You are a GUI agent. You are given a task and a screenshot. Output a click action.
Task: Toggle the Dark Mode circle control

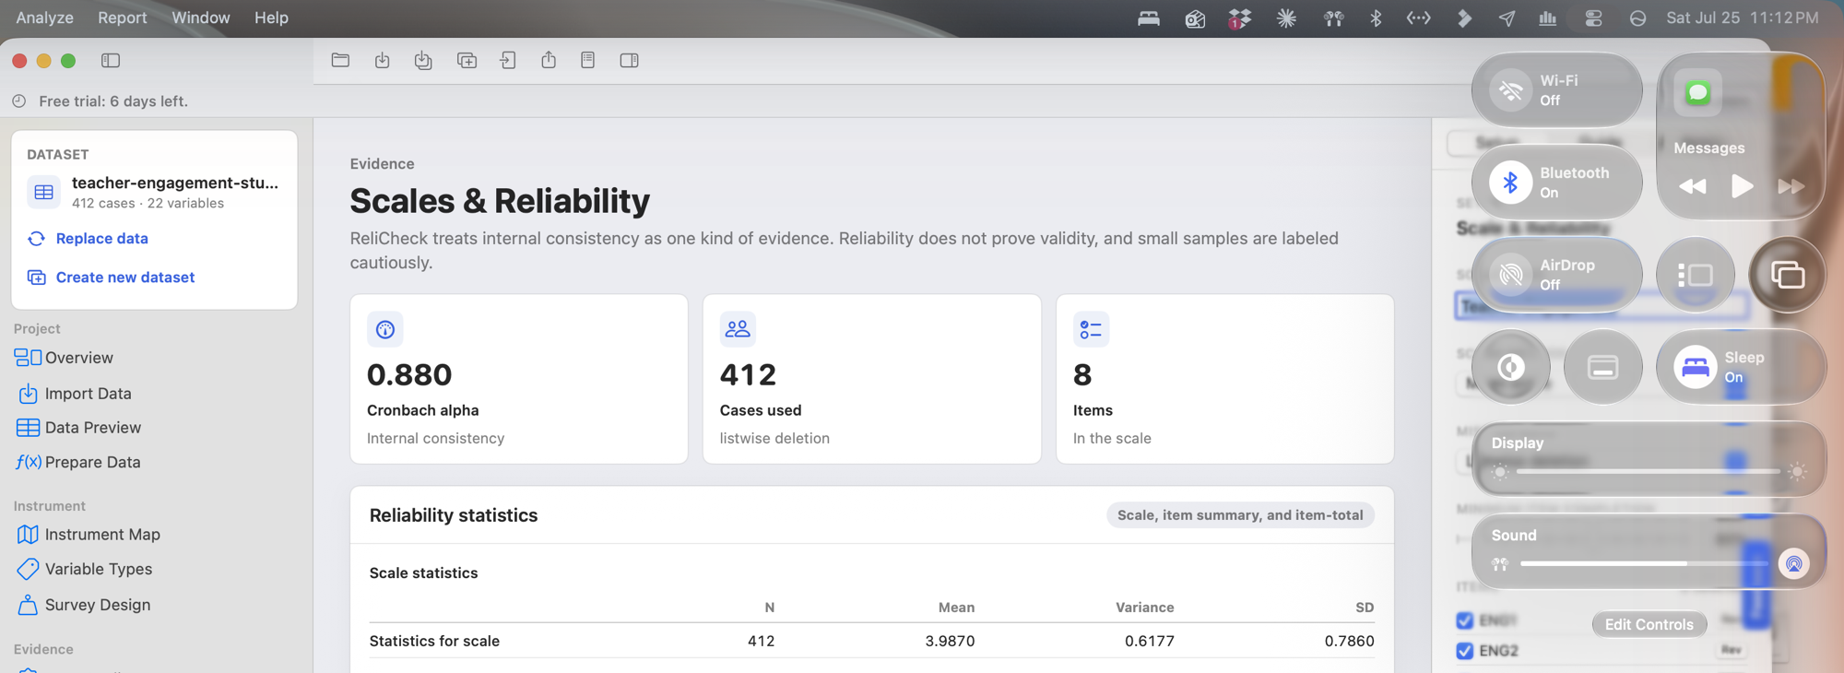(x=1510, y=367)
